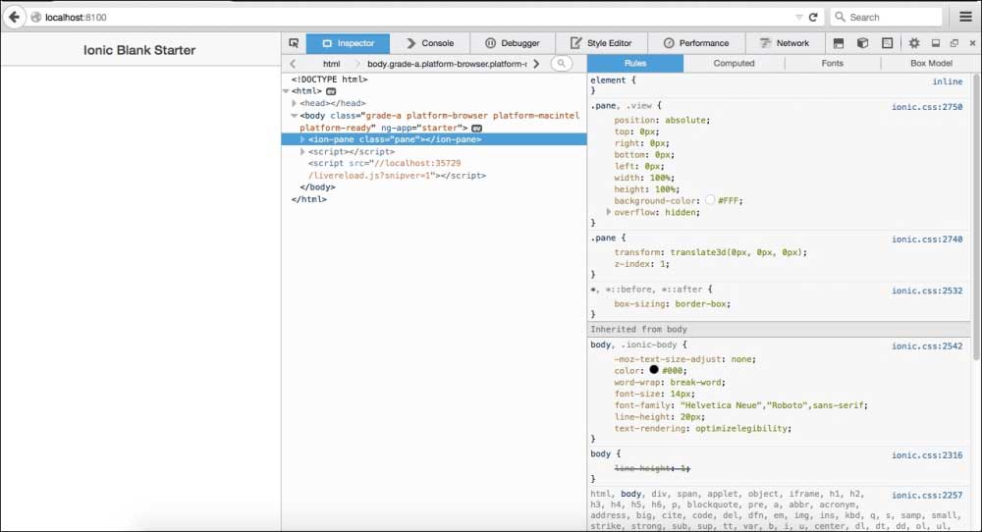Expand the head element node
The image size is (982, 532).
tap(295, 103)
